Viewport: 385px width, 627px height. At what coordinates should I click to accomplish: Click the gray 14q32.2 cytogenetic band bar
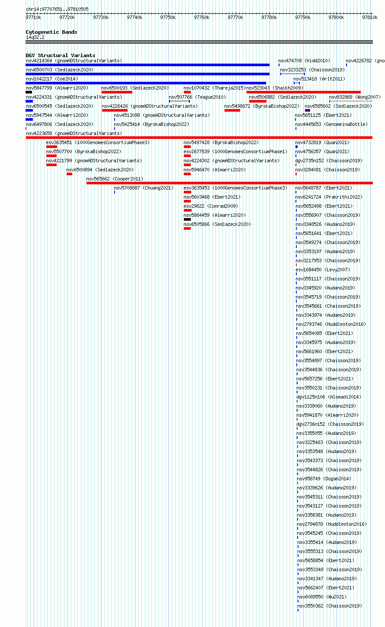pyautogui.click(x=199, y=42)
